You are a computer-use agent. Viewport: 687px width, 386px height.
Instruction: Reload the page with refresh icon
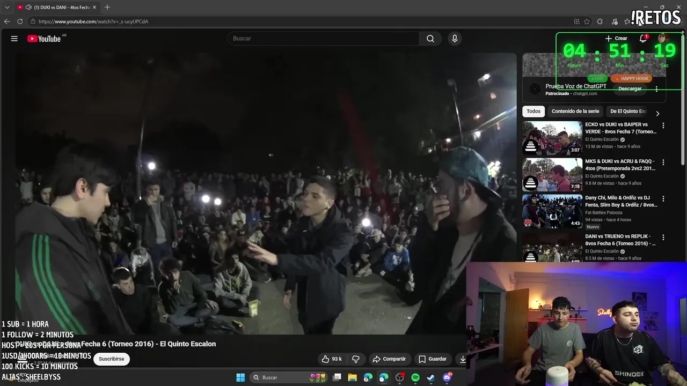tap(20, 21)
